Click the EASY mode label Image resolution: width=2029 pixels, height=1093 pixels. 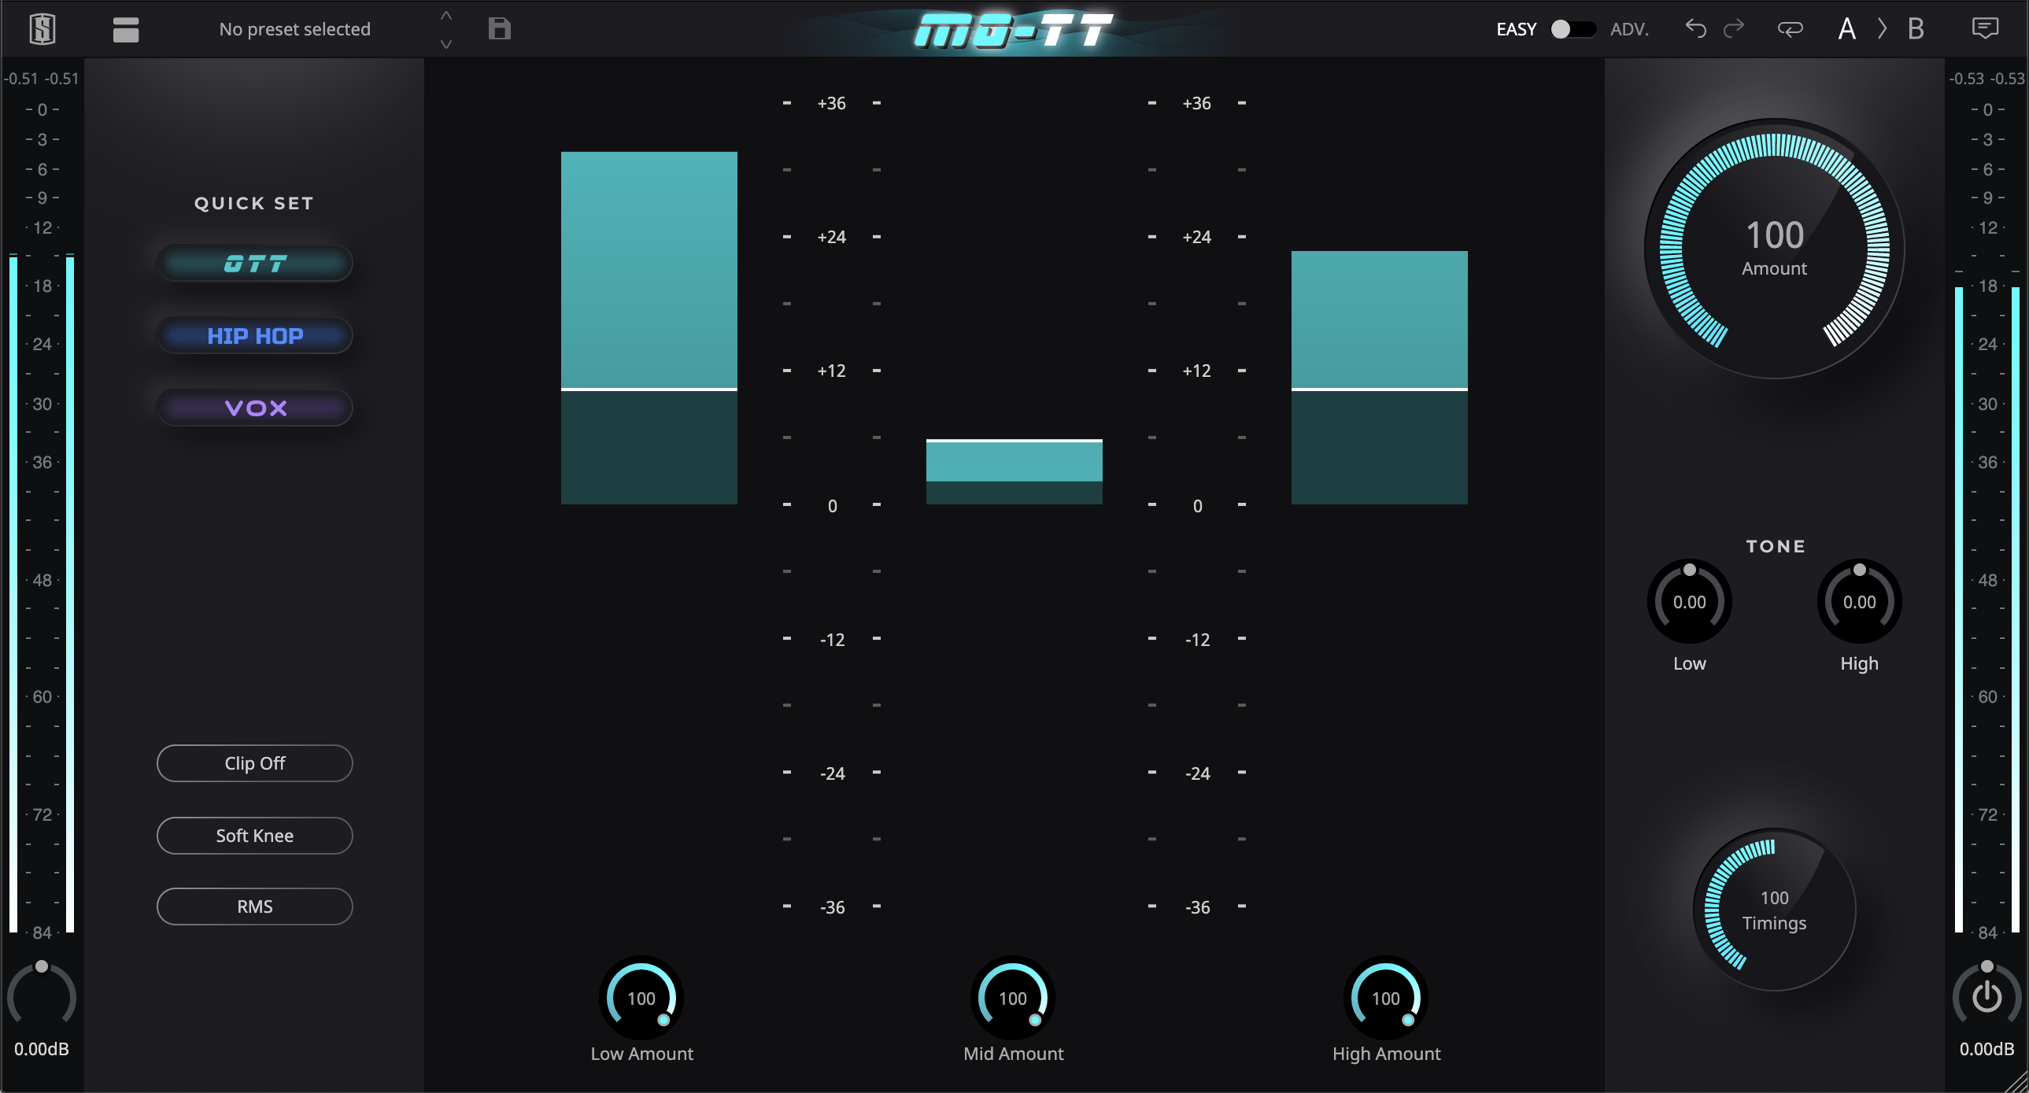[1516, 29]
